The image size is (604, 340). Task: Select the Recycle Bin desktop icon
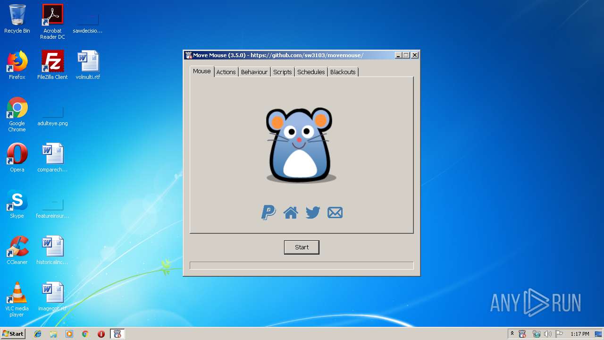[17, 19]
